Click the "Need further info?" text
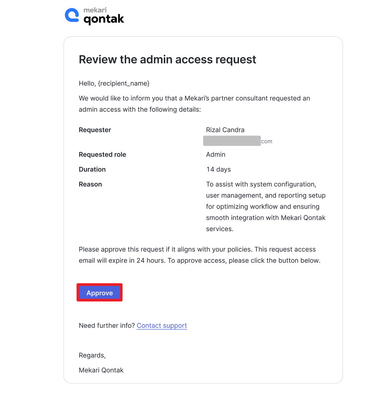This screenshot has width=391, height=396. pyautogui.click(x=106, y=326)
